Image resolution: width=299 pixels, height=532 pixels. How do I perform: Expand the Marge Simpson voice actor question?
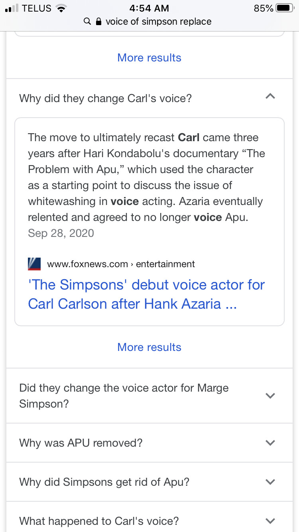click(270, 396)
